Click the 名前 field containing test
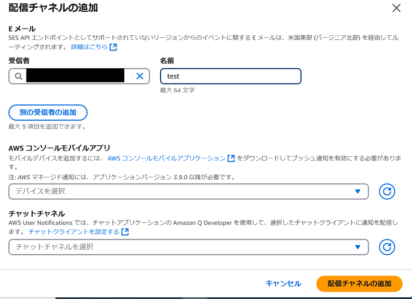This screenshot has height=299, width=412. [231, 76]
